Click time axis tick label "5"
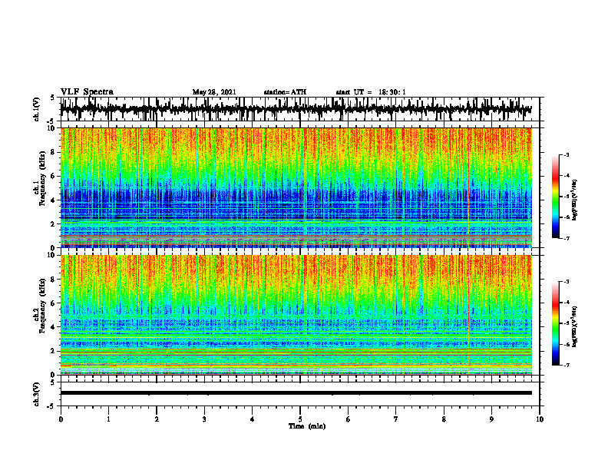 point(300,419)
